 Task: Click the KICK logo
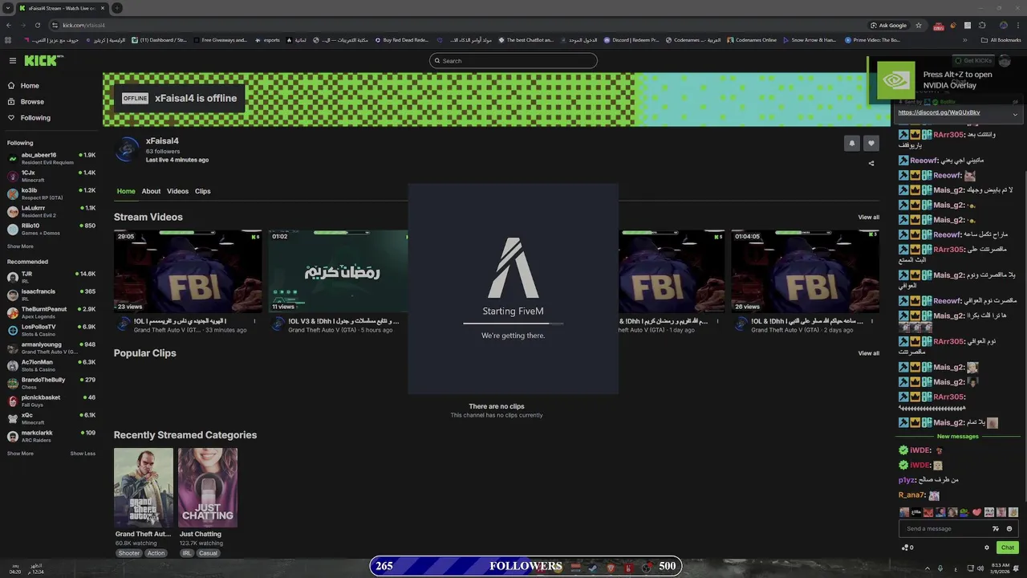tap(42, 61)
